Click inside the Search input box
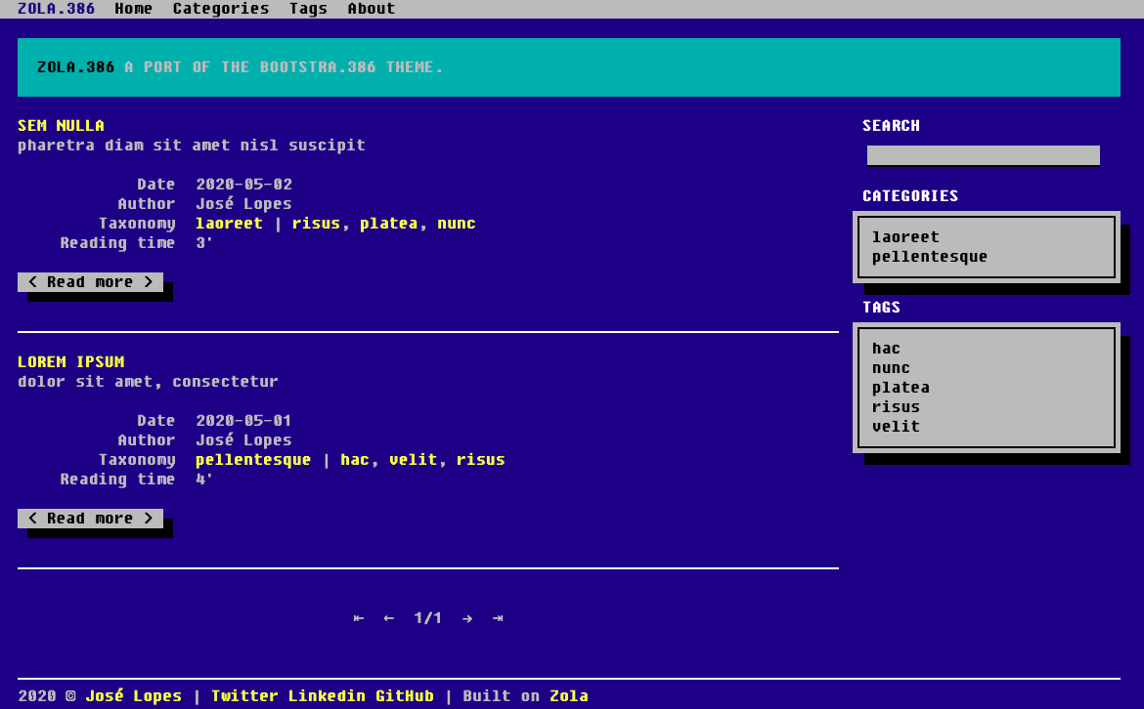 (983, 154)
